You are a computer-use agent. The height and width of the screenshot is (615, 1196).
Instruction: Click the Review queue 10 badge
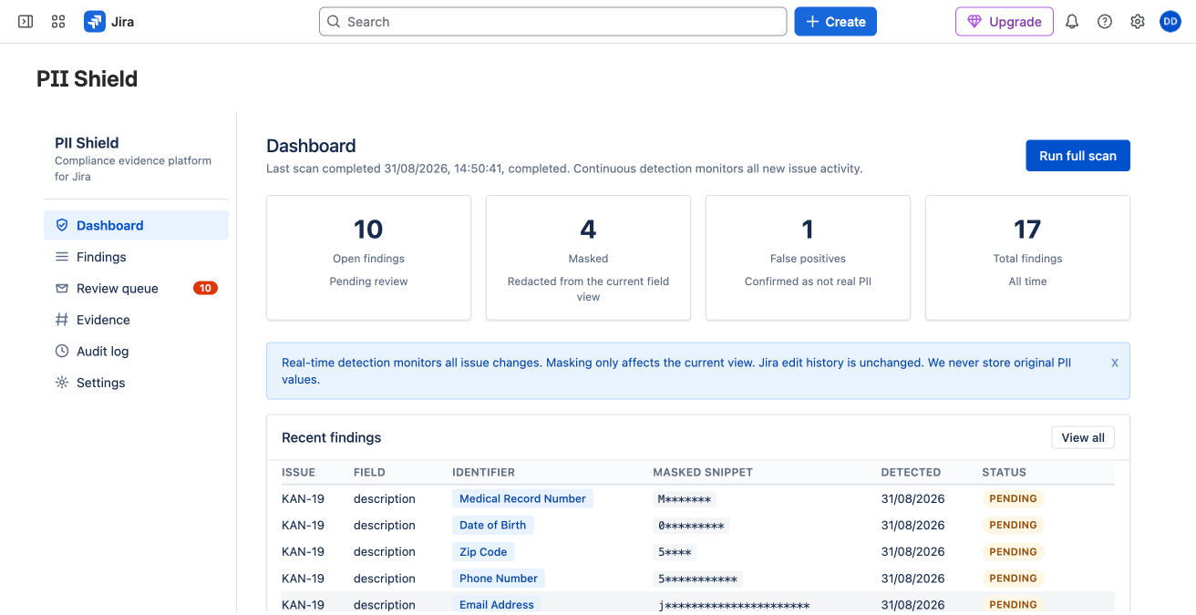coord(205,288)
